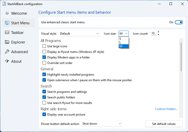Collapse the Icon size combo box
This screenshot has width=188, height=132.
coord(124,34)
